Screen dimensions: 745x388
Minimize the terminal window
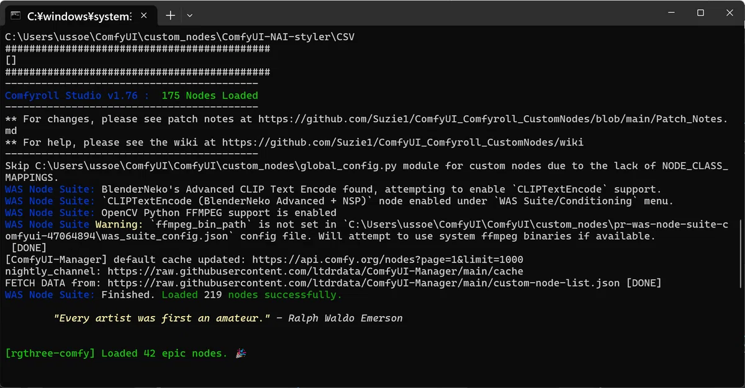673,12
